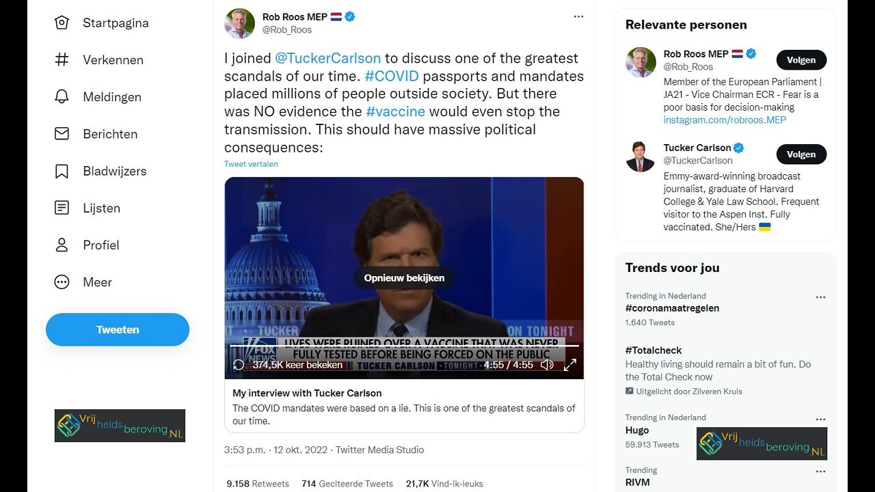875x492 pixels.
Task: Replay the video using the circular arrow icon
Action: pyautogui.click(x=239, y=365)
